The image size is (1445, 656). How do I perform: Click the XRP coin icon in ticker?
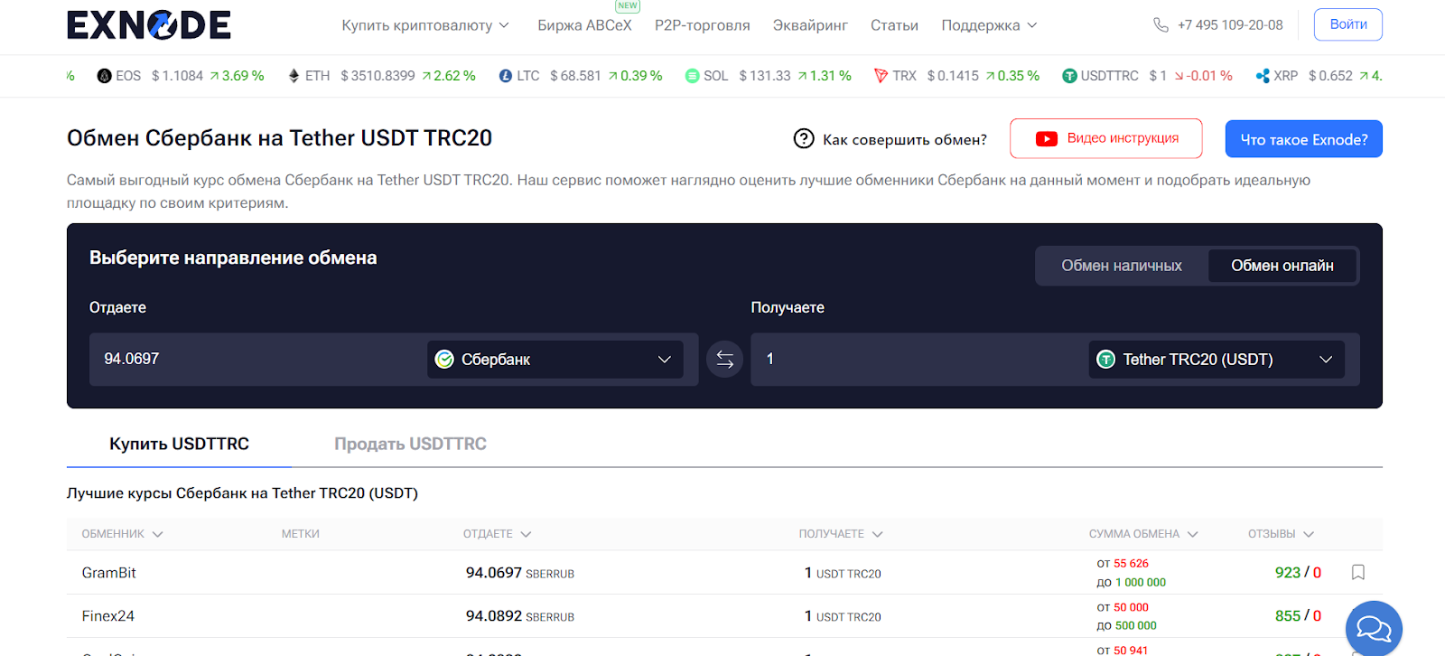point(1263,76)
